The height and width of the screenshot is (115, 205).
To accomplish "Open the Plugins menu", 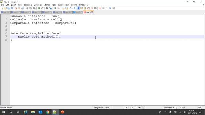I will coord(74,5).
